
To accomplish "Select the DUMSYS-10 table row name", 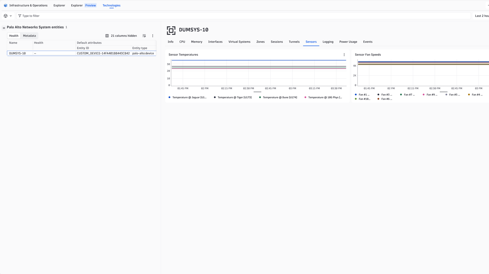I will [17, 53].
